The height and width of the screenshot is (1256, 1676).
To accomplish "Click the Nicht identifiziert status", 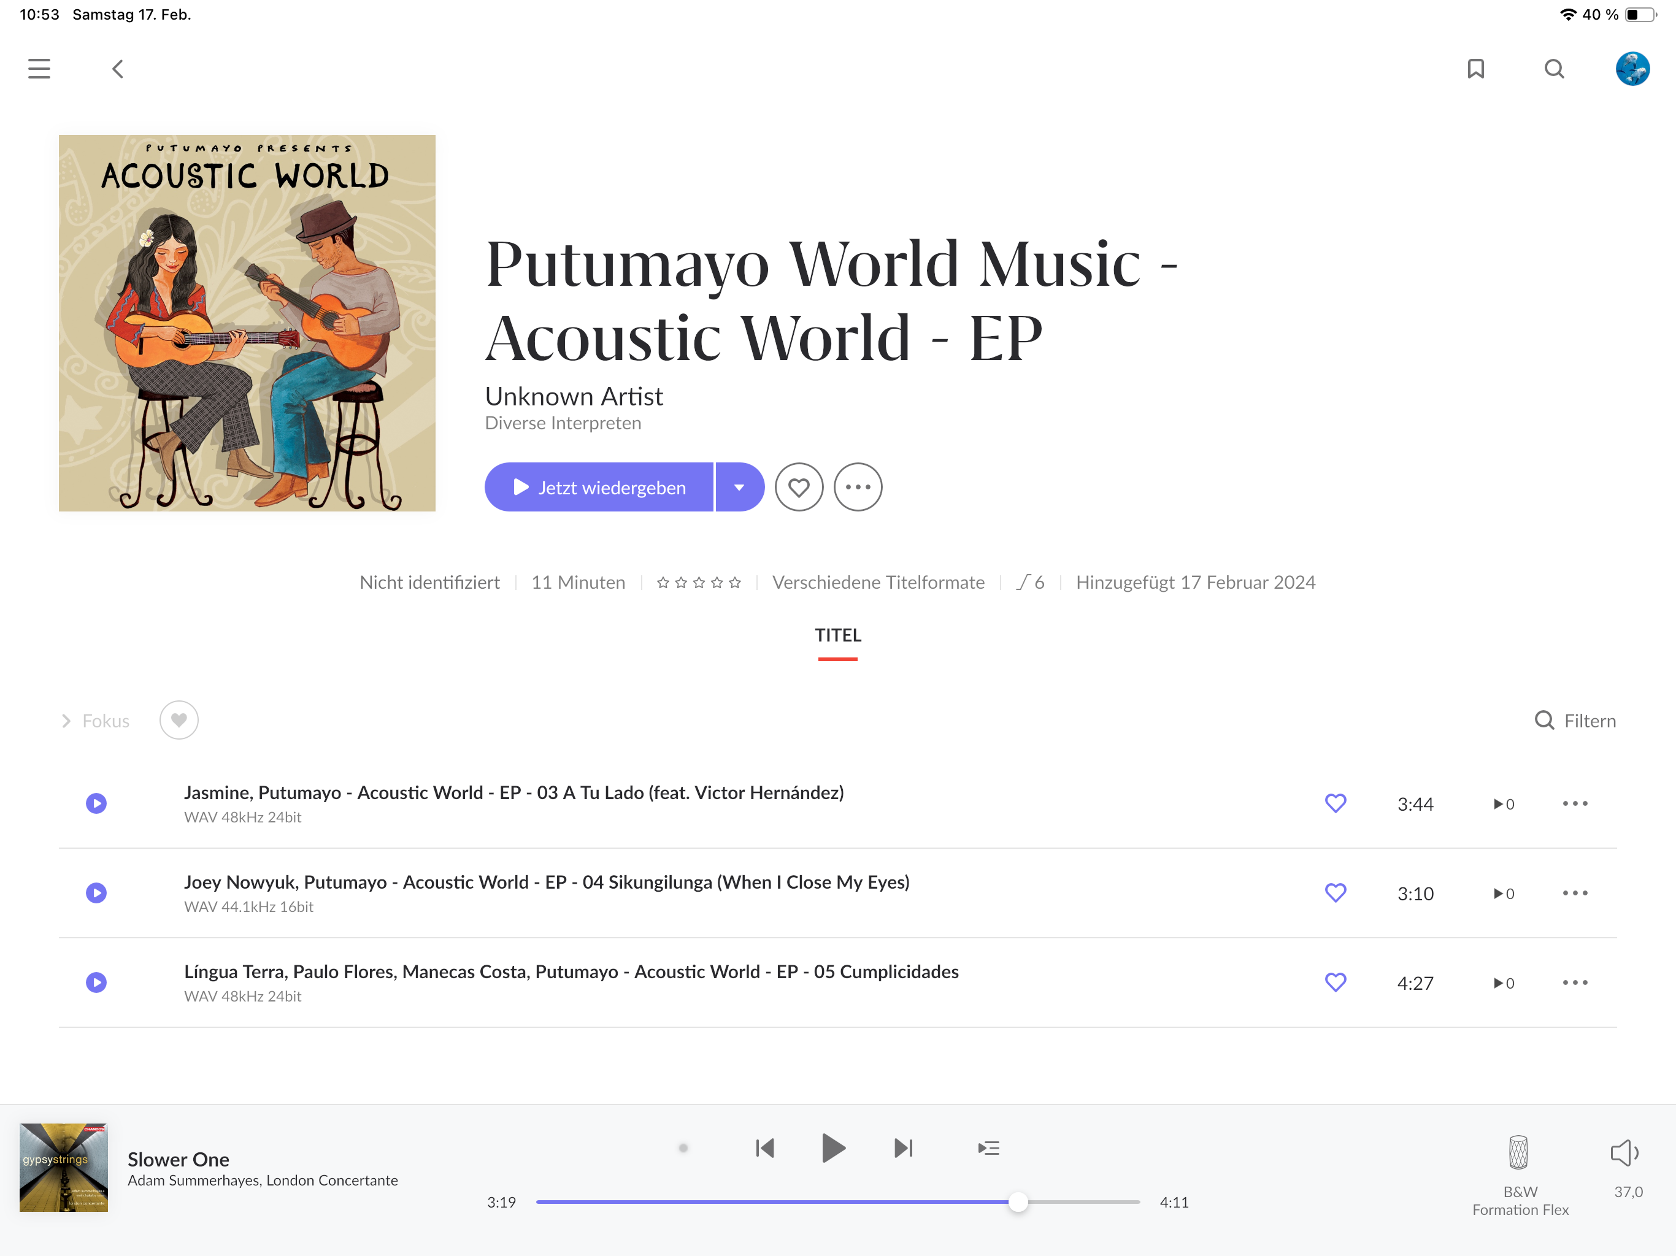I will [x=429, y=582].
